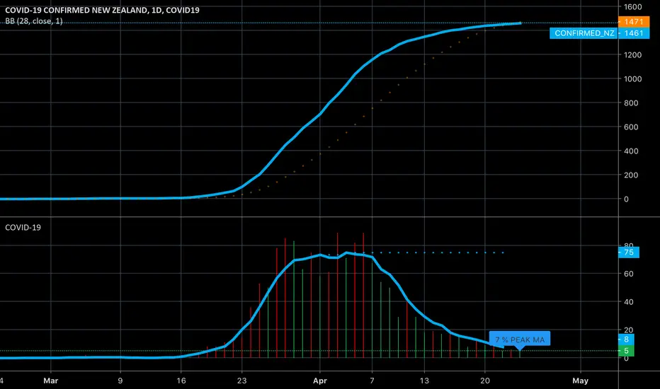Click the 0 tick on upper price axis
660x389 pixels.
[x=626, y=199]
